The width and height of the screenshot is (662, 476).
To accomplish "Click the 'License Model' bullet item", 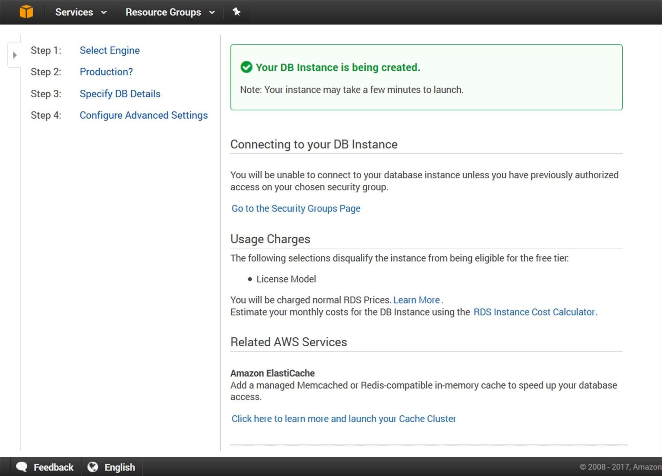I will point(286,279).
